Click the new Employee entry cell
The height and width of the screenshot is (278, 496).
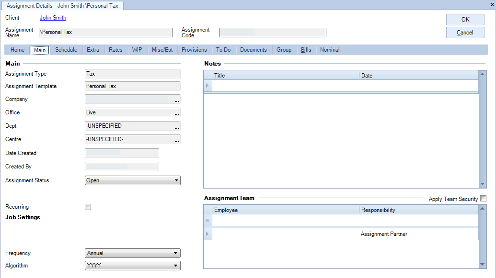tap(286, 220)
